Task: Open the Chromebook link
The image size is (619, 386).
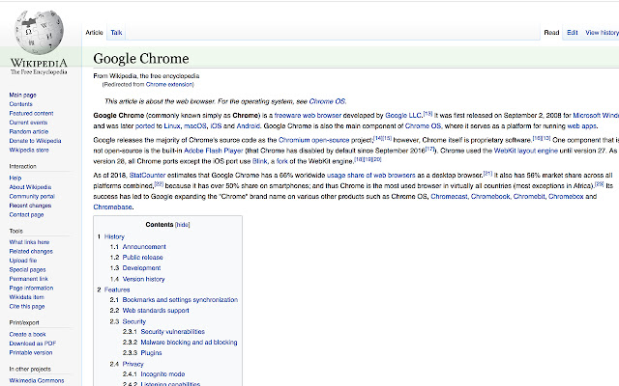Action: (490, 196)
